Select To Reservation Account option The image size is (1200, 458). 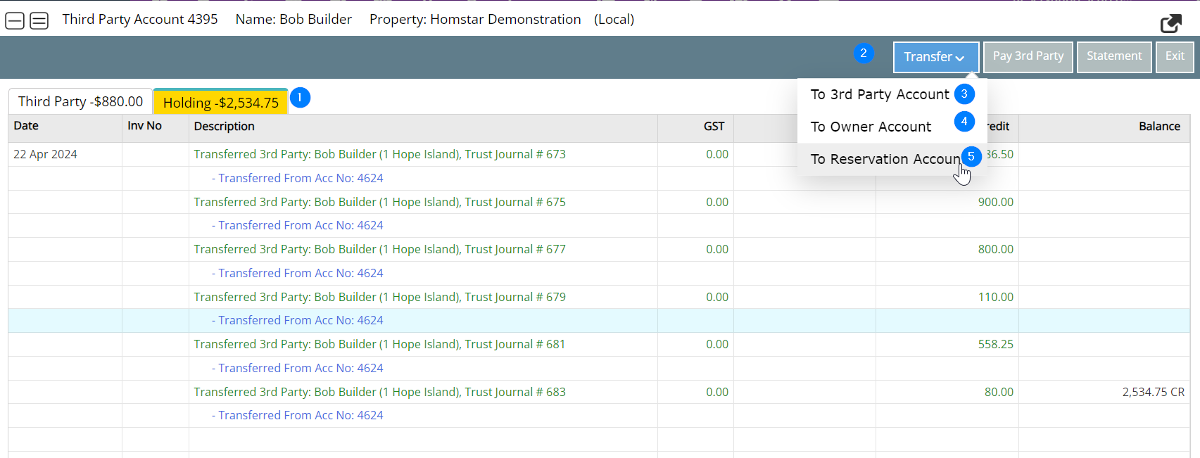click(x=885, y=159)
